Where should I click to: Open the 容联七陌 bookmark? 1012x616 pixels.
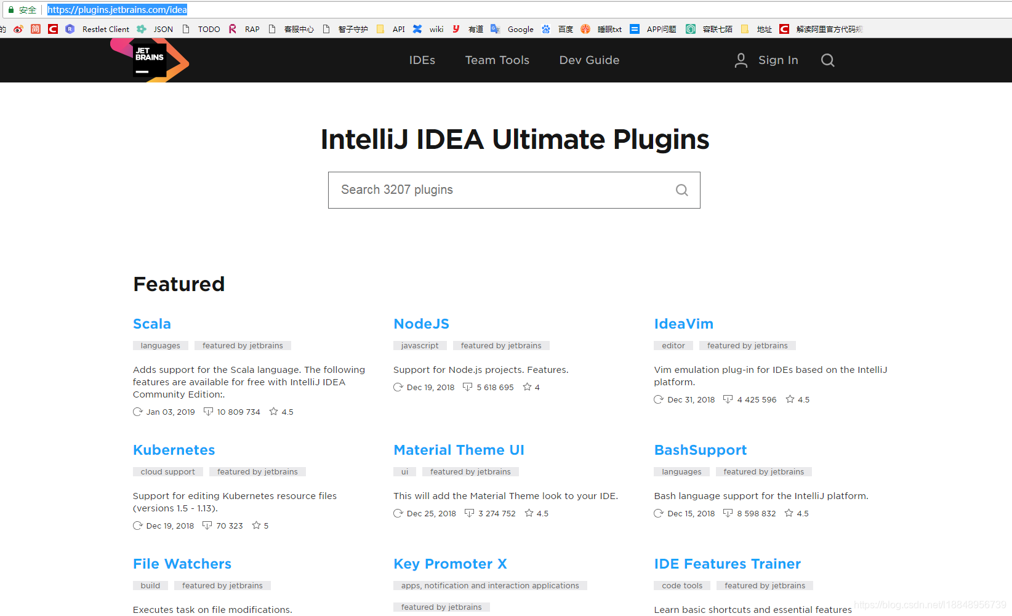click(x=709, y=29)
